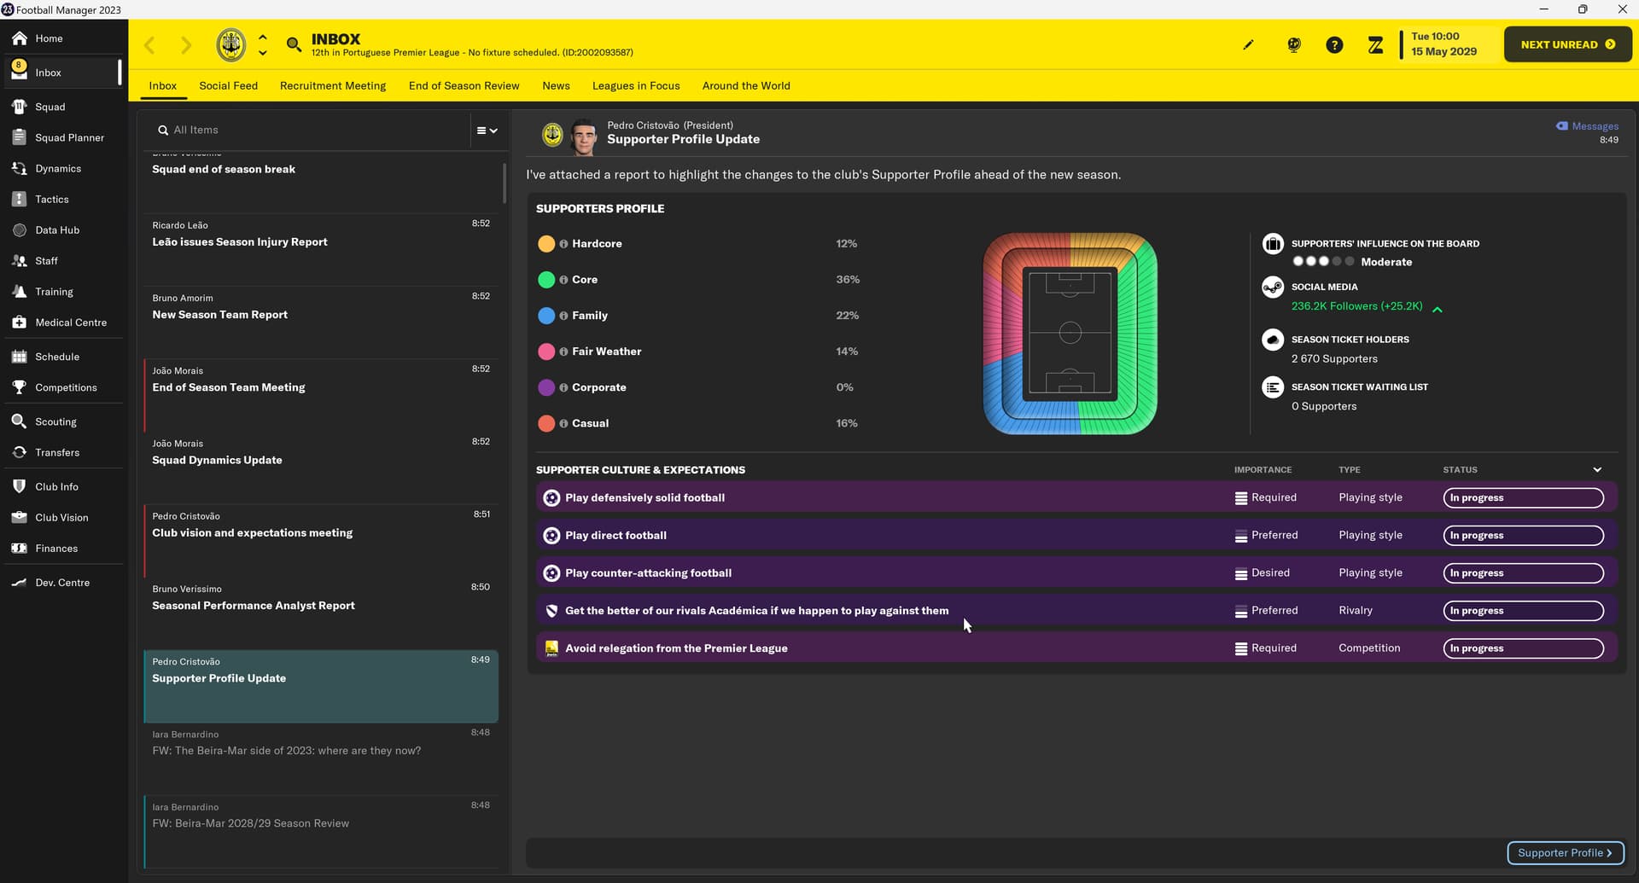Click 'In progress' for Avoid relegation
Viewport: 1639px width, 883px height.
point(1523,648)
